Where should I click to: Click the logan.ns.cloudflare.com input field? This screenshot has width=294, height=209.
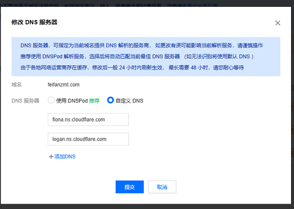tap(88, 139)
